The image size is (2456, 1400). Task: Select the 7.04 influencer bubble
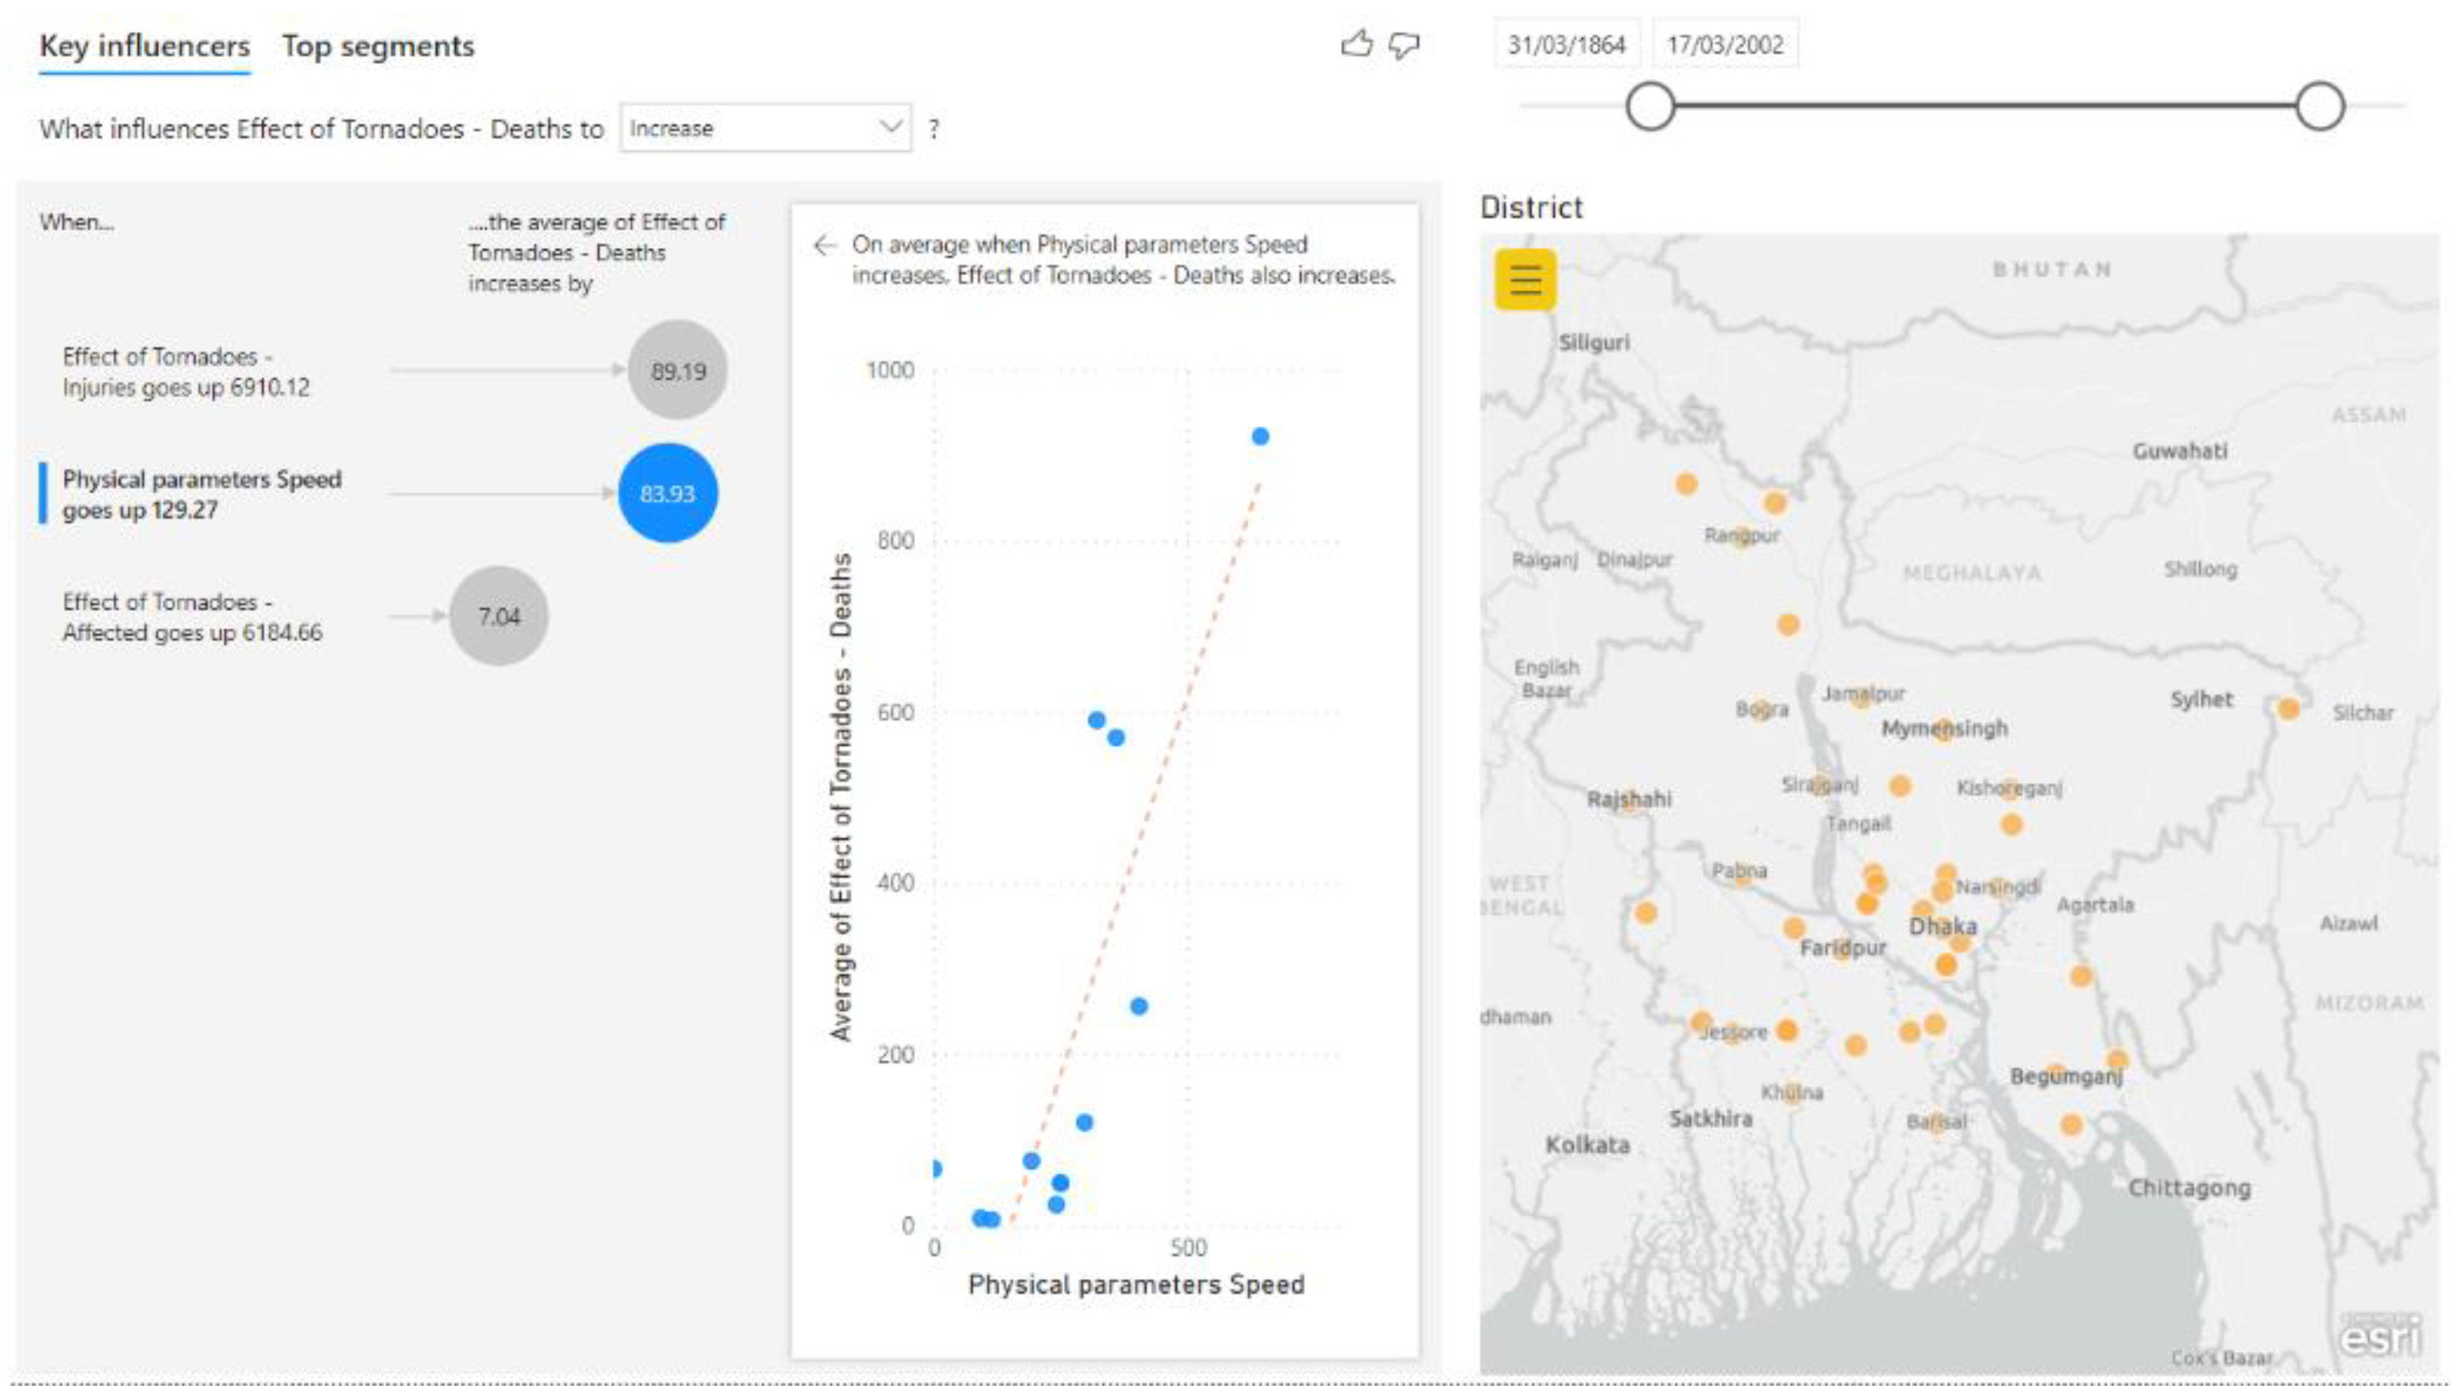tap(499, 616)
